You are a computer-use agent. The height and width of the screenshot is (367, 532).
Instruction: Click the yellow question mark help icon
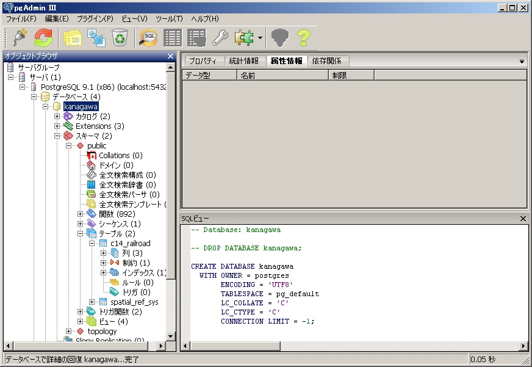coord(303,38)
